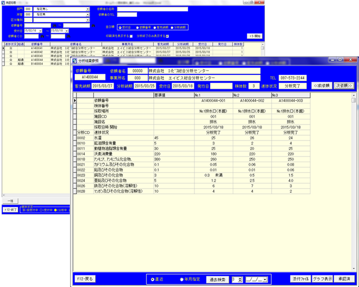Click the 進捗状況 field showing 分析完了
Screen dimensions: 359x287
point(293,86)
